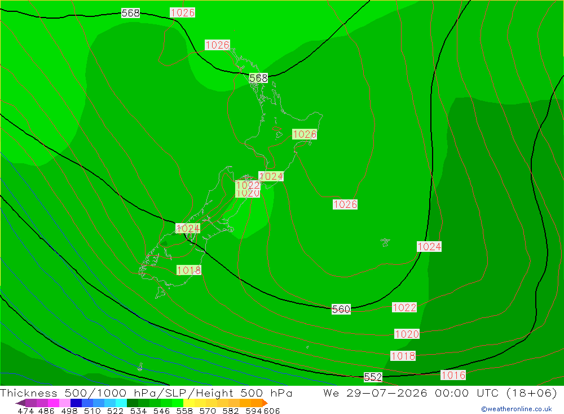Click the 560 height contour label
The height and width of the screenshot is (414, 564).
(x=341, y=309)
